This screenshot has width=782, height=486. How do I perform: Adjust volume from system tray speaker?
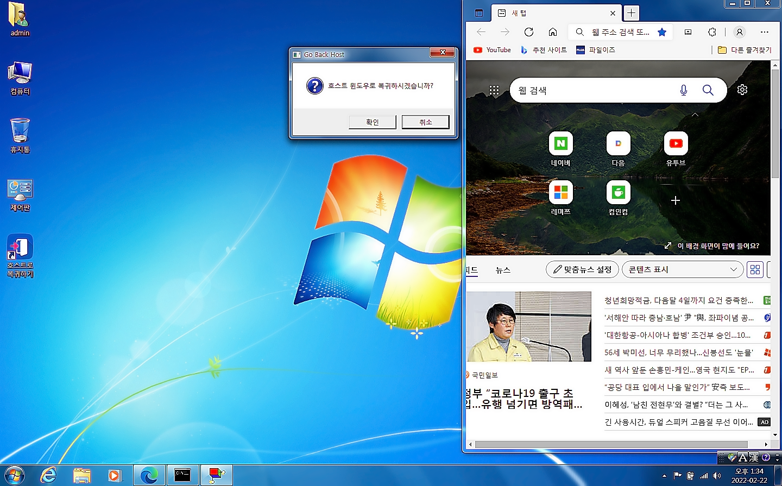(x=717, y=476)
